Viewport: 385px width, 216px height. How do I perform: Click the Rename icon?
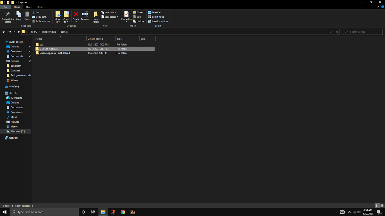[x=85, y=14]
